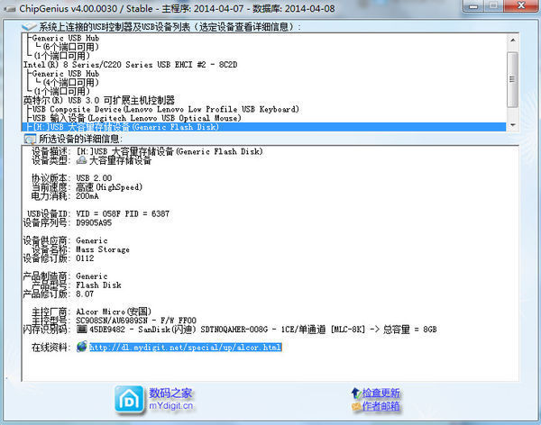Click the device list scroll up arrow
Image resolution: width=541 pixels, height=425 pixels.
click(x=513, y=40)
